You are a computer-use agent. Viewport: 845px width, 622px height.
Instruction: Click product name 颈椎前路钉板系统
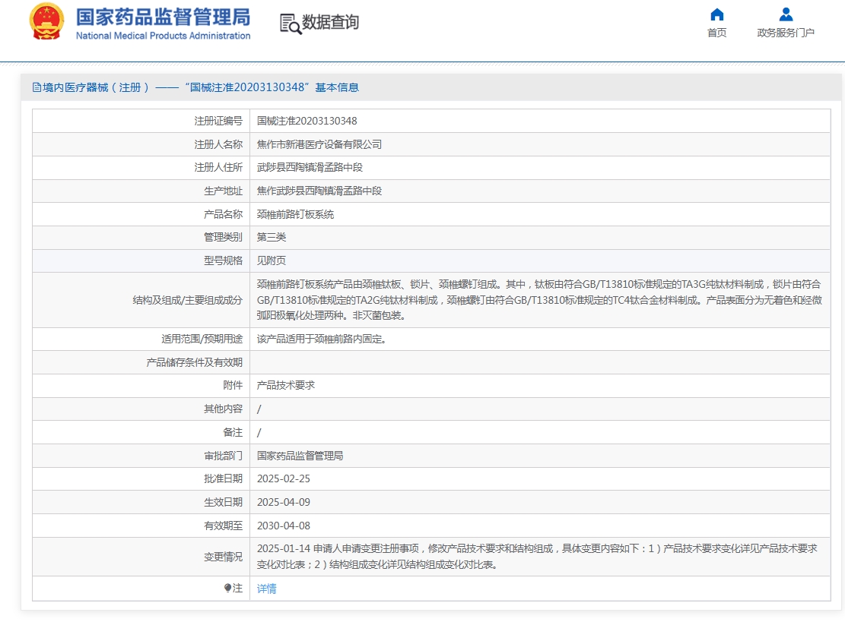click(295, 214)
